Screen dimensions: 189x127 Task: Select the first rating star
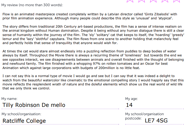[x=130, y=1]
